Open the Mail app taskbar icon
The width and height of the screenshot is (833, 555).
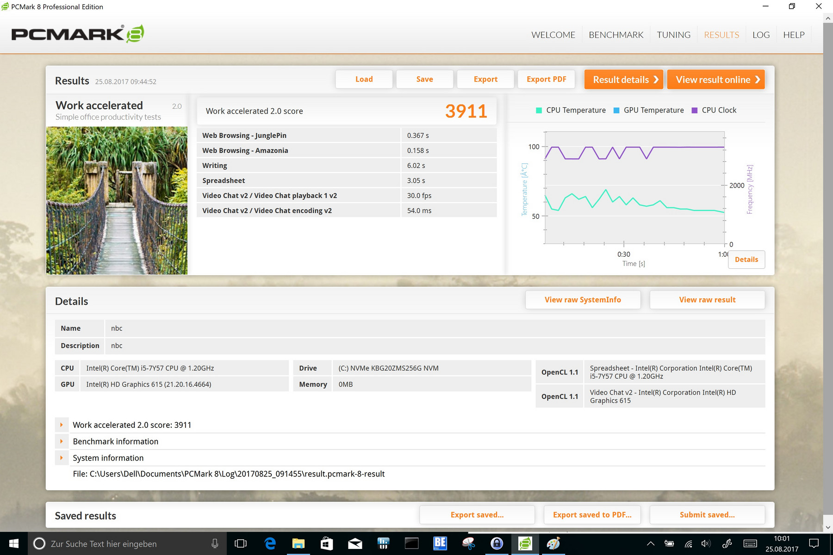355,543
